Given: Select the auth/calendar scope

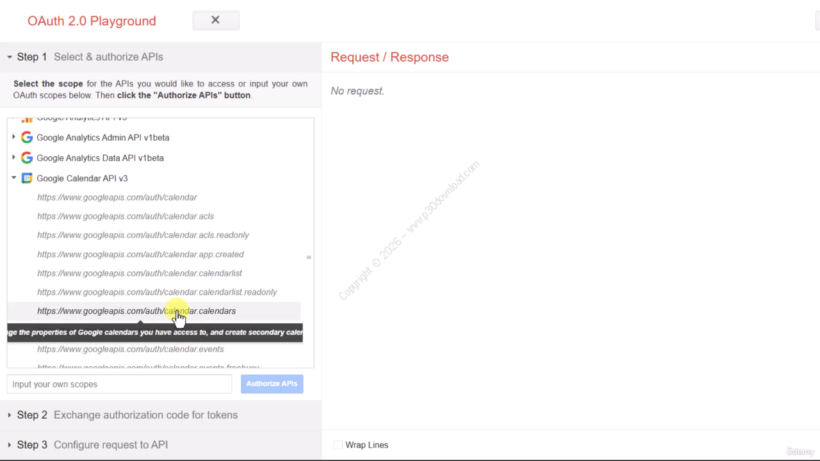Looking at the screenshot, I should point(117,198).
